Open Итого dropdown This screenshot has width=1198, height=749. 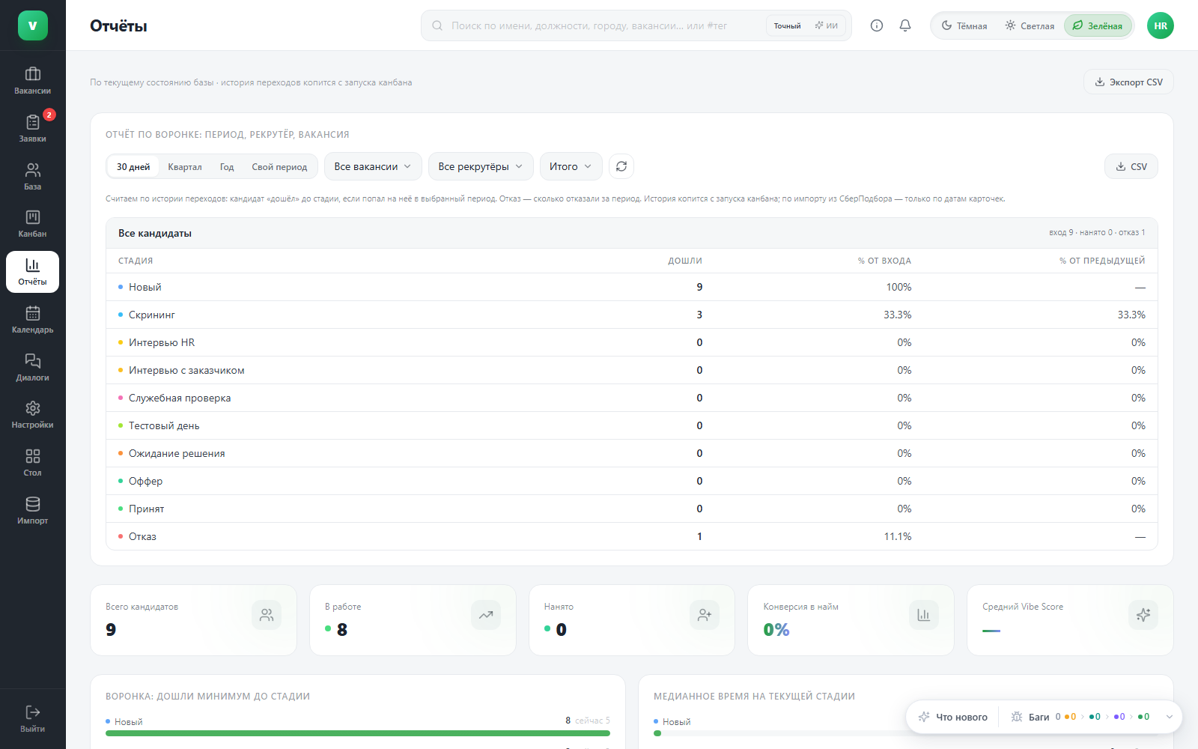[571, 166]
